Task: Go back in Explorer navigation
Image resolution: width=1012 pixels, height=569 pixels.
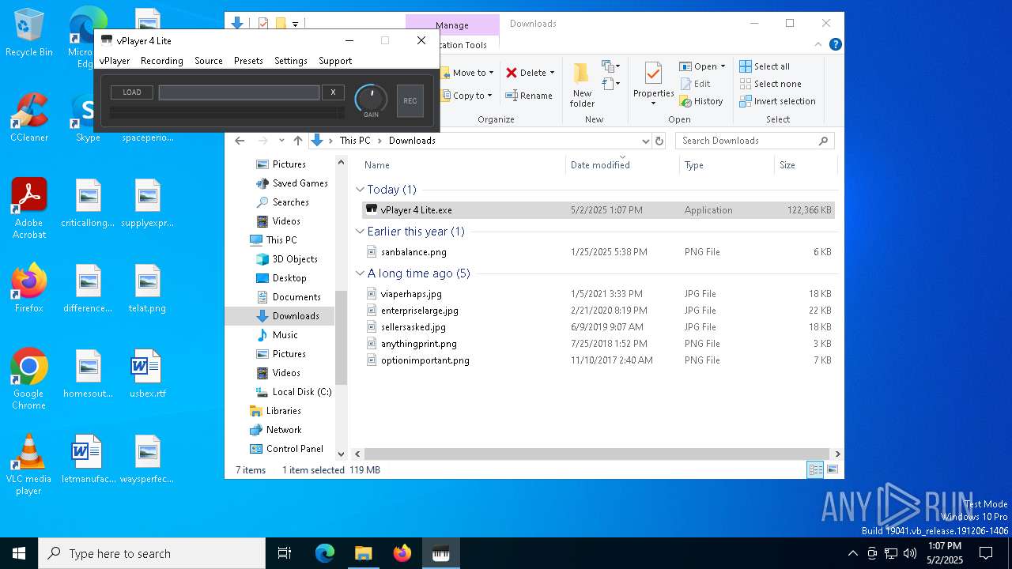Action: point(240,141)
